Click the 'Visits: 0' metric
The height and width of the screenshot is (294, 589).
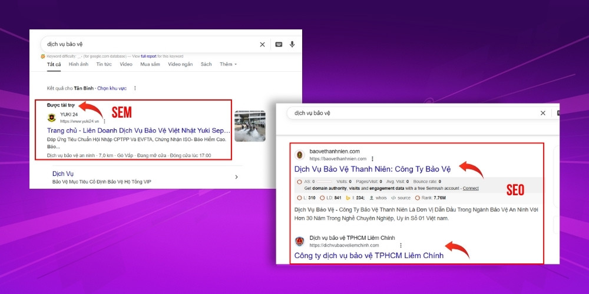point(344,182)
